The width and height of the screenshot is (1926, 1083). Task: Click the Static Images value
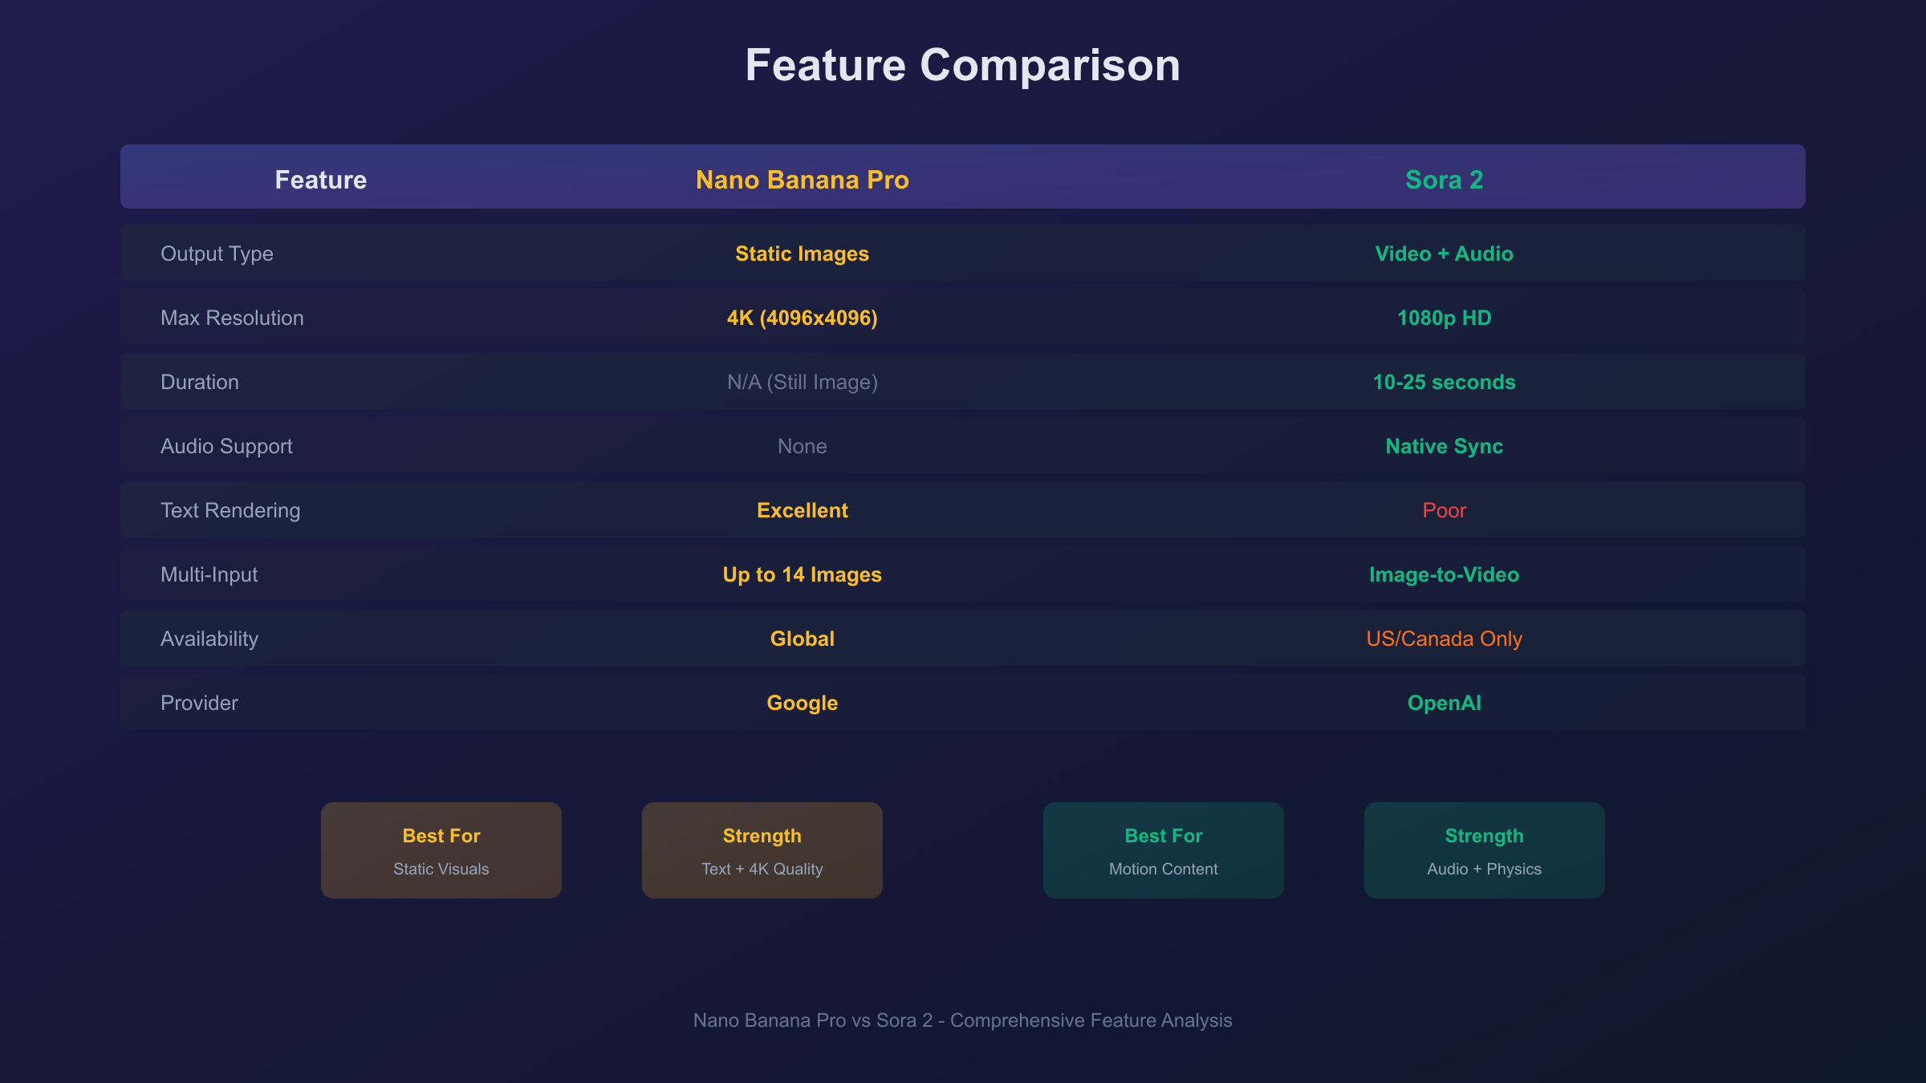coord(802,253)
